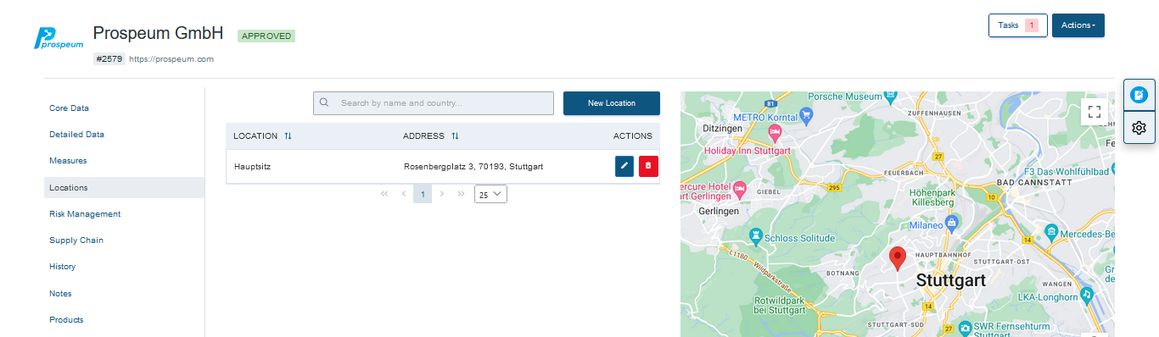Expand the 25 rows-per-page dropdown
The width and height of the screenshot is (1159, 337).
coord(490,194)
